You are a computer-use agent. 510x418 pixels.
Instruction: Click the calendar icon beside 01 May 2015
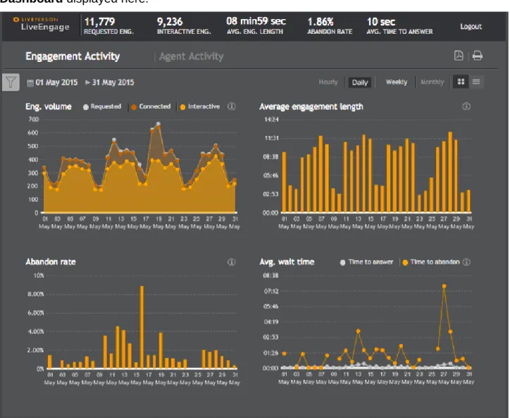point(30,82)
